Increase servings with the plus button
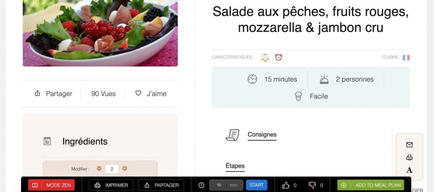 [x=125, y=169]
